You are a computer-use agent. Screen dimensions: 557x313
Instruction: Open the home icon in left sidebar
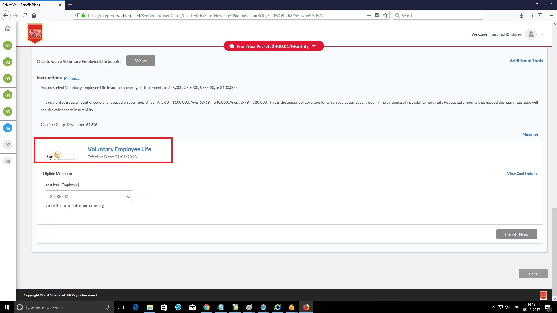click(8, 28)
